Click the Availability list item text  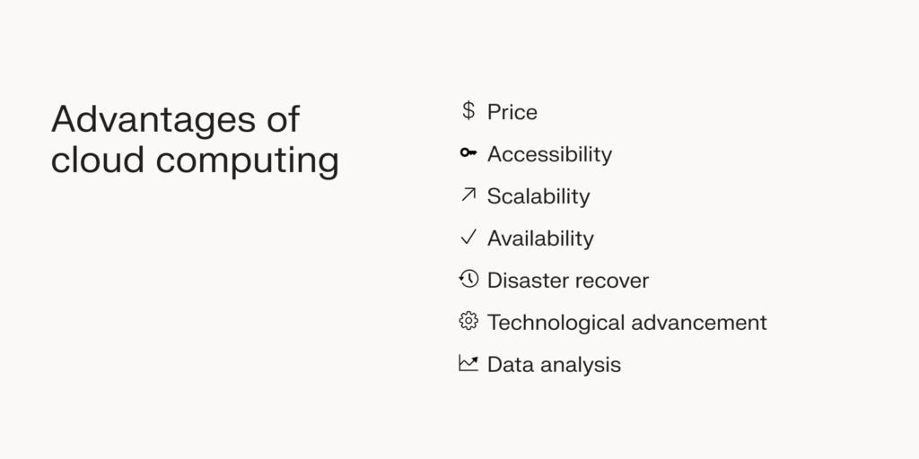[x=540, y=238]
